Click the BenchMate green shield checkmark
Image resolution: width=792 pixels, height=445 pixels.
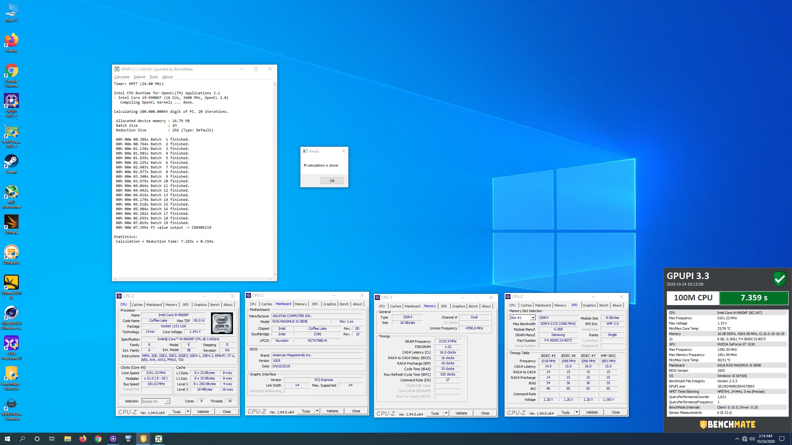[780, 279]
